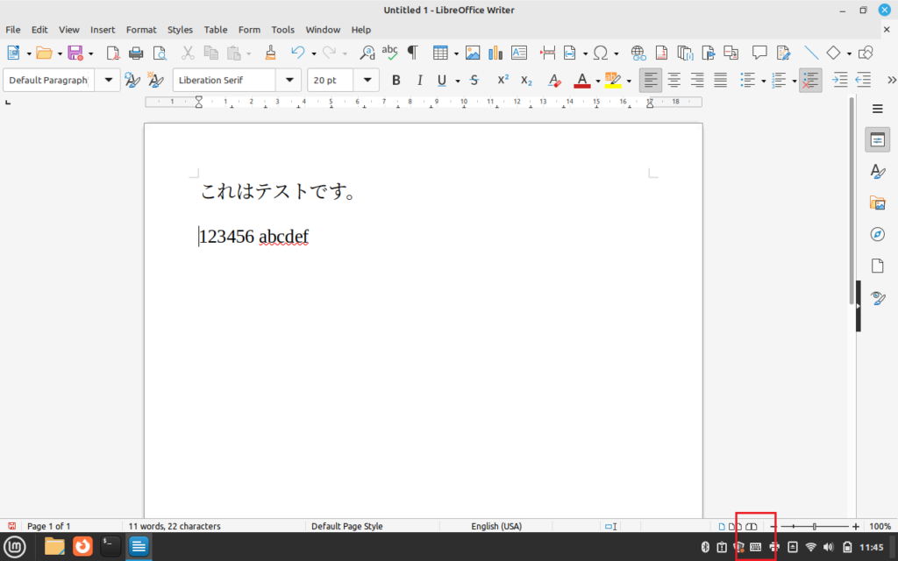Click the font name input field

224,80
